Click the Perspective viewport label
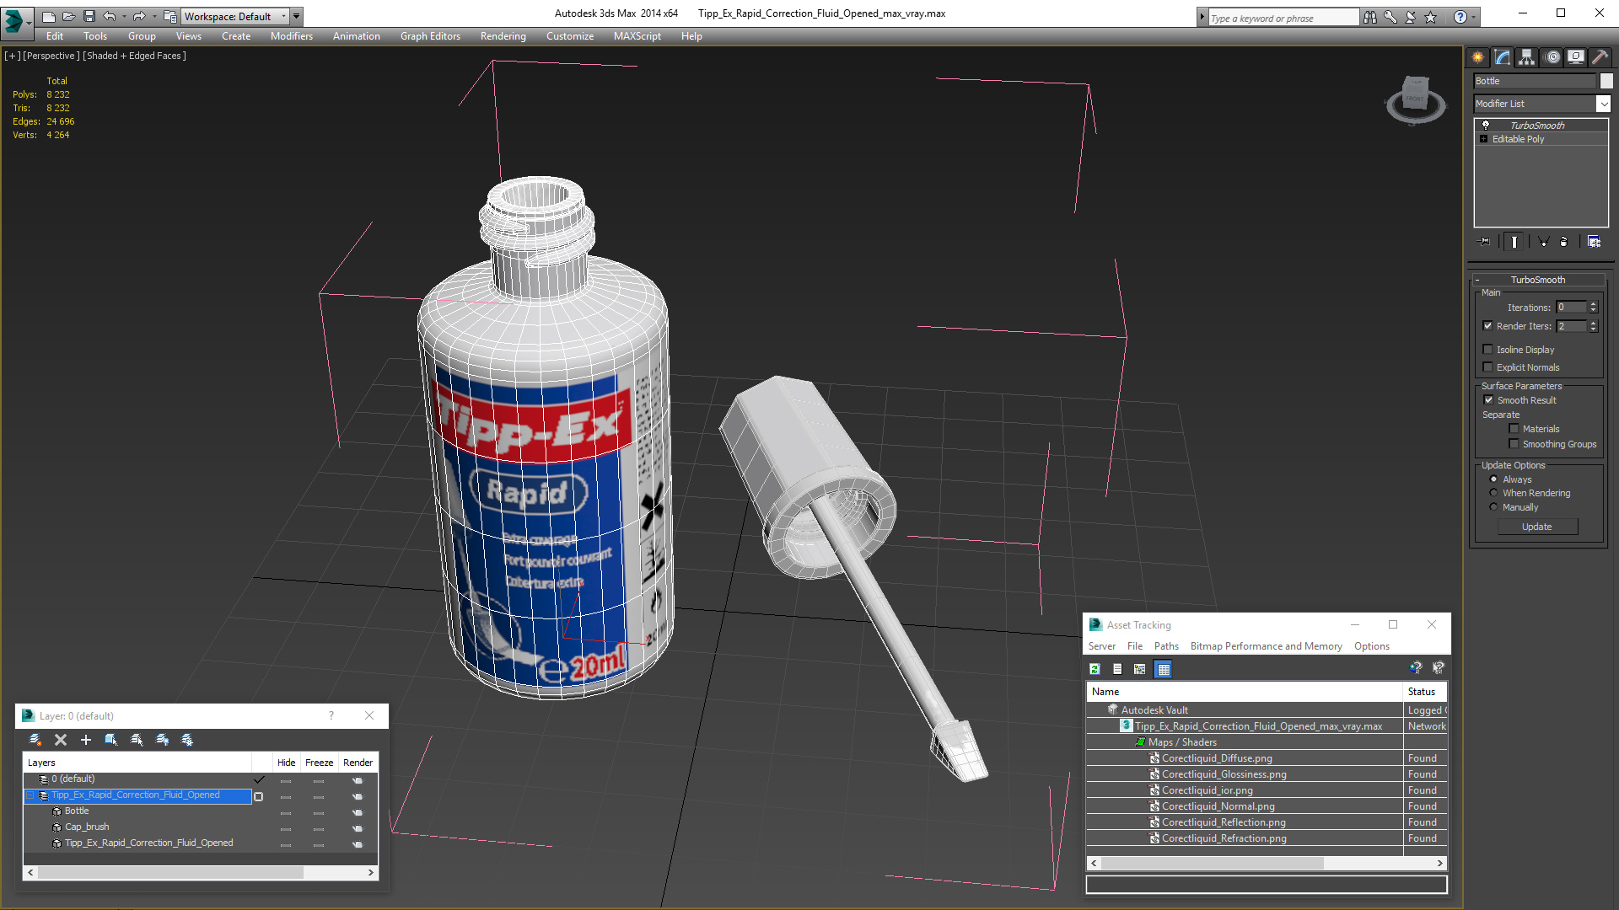The image size is (1619, 910). pyautogui.click(x=51, y=56)
